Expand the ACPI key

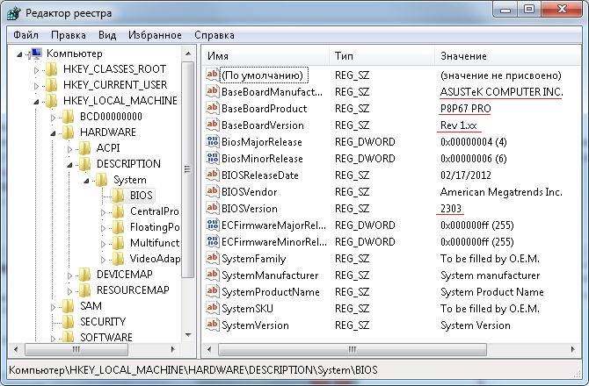pyautogui.click(x=69, y=148)
